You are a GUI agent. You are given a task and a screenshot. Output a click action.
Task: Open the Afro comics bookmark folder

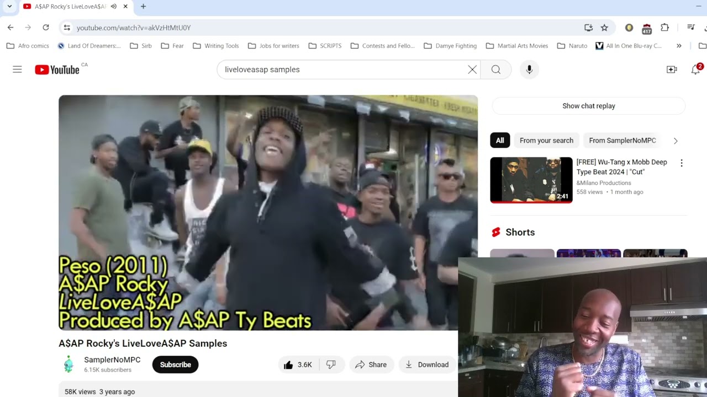click(x=28, y=46)
